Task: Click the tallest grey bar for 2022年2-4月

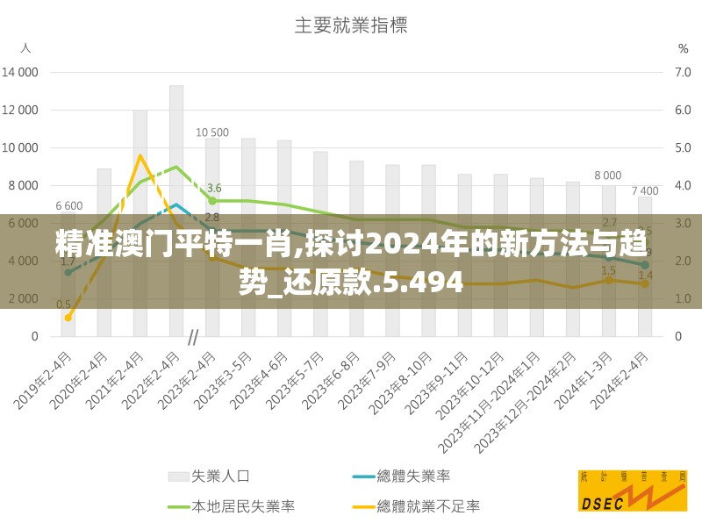Action: point(176,211)
